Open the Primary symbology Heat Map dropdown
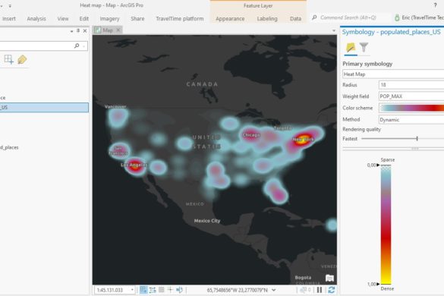The height and width of the screenshot is (296, 444). point(393,74)
